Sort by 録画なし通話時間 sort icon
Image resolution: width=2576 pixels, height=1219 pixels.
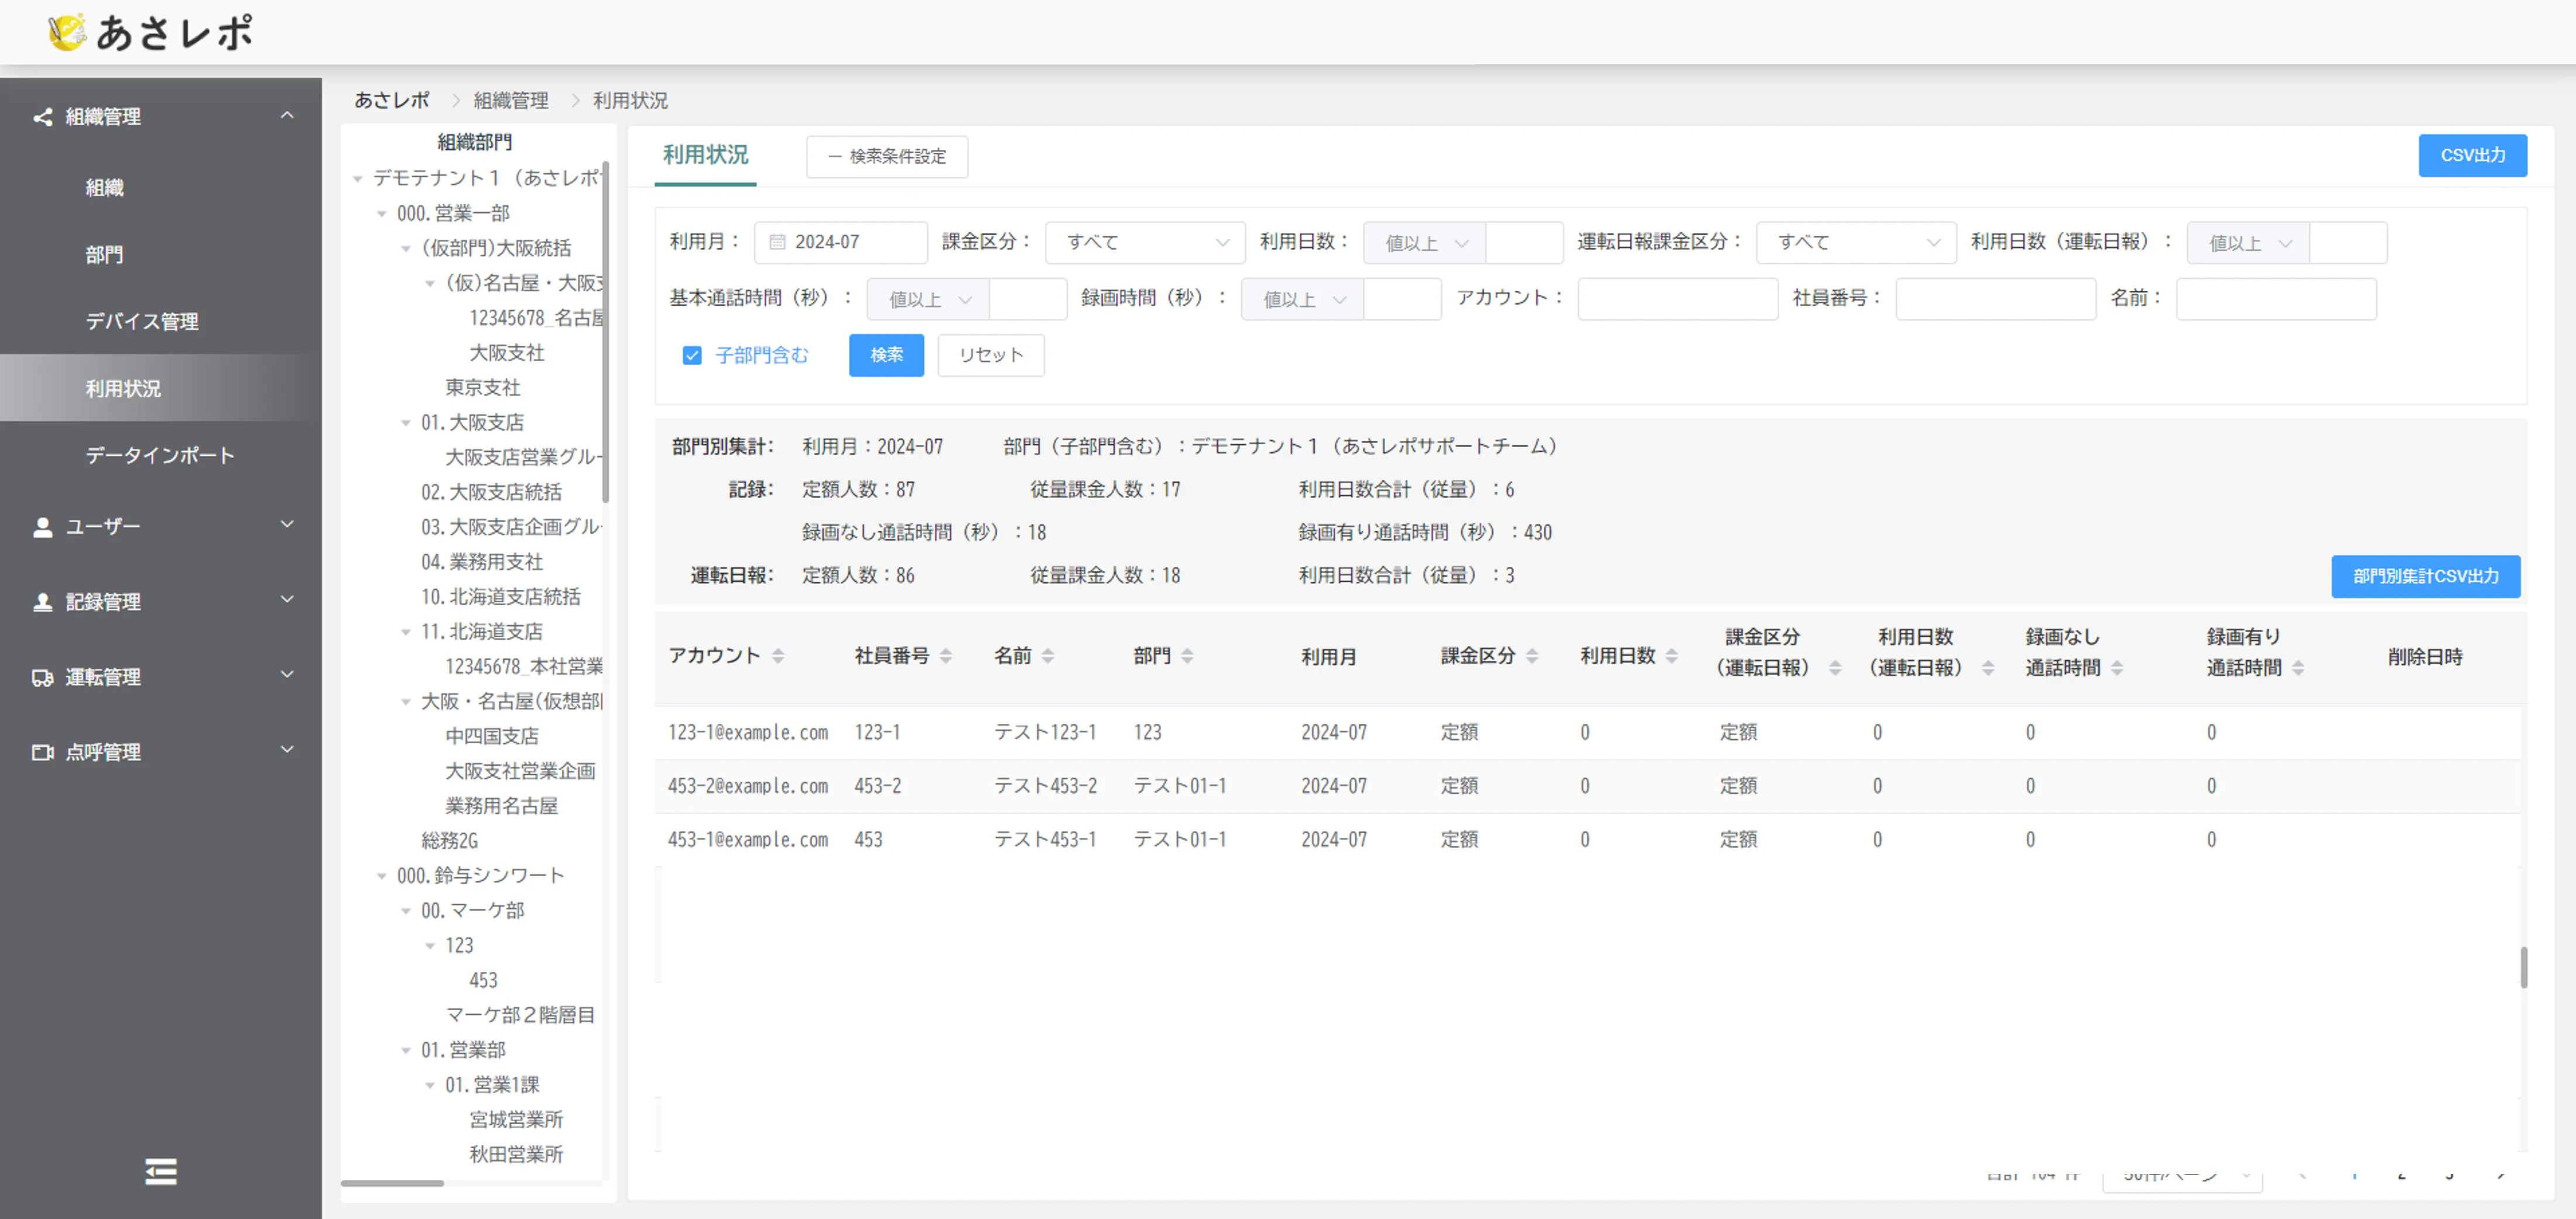(x=2116, y=668)
